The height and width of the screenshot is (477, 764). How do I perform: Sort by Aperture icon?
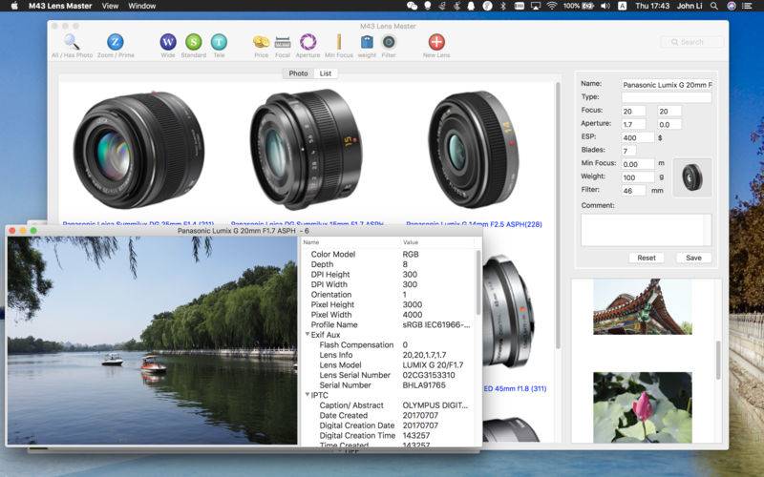point(308,42)
